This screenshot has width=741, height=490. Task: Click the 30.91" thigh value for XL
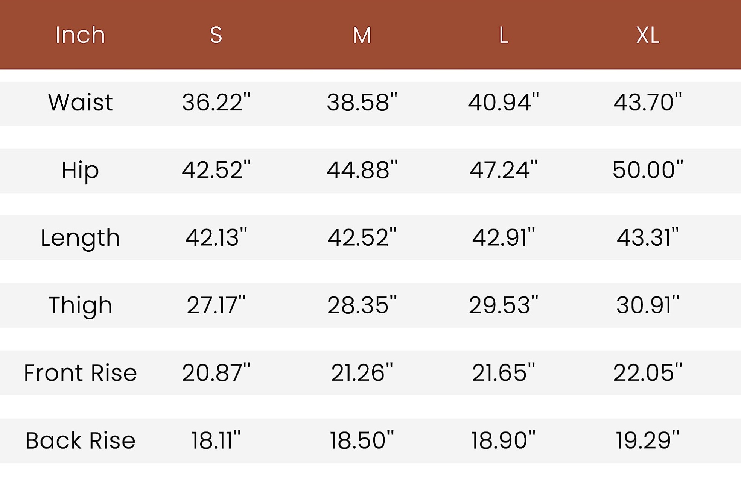click(647, 305)
